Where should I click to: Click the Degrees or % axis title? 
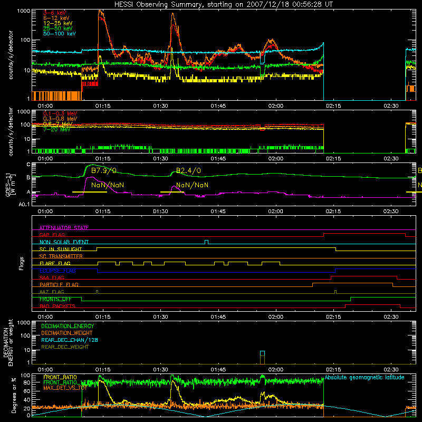coord(14,395)
